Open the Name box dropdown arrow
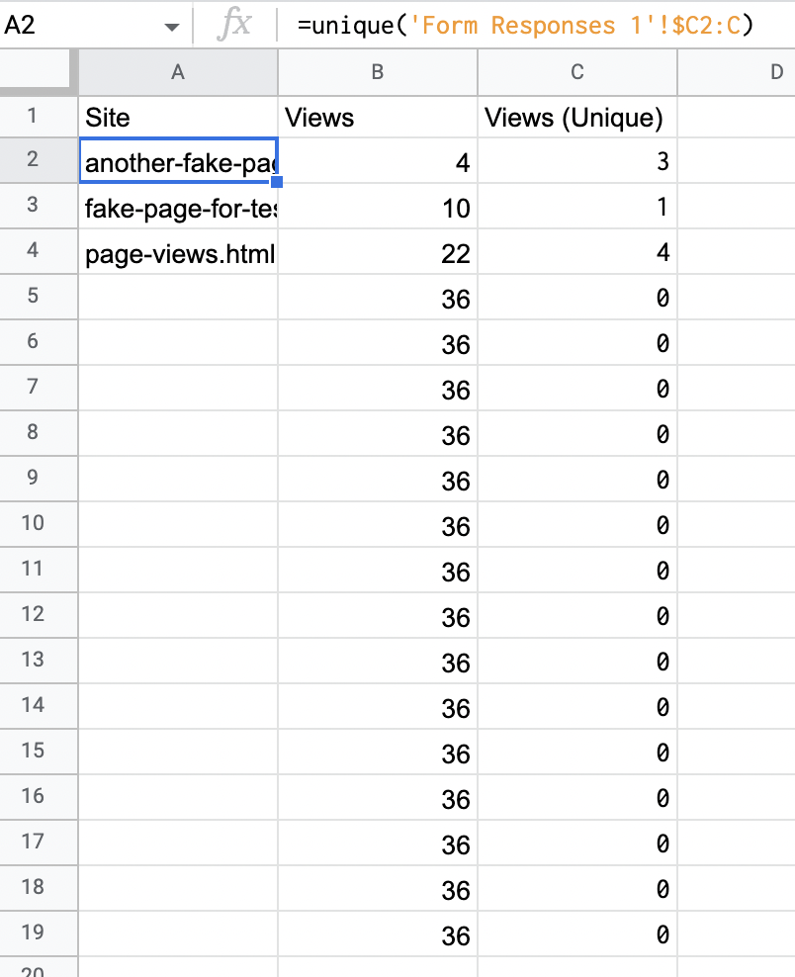 [171, 27]
